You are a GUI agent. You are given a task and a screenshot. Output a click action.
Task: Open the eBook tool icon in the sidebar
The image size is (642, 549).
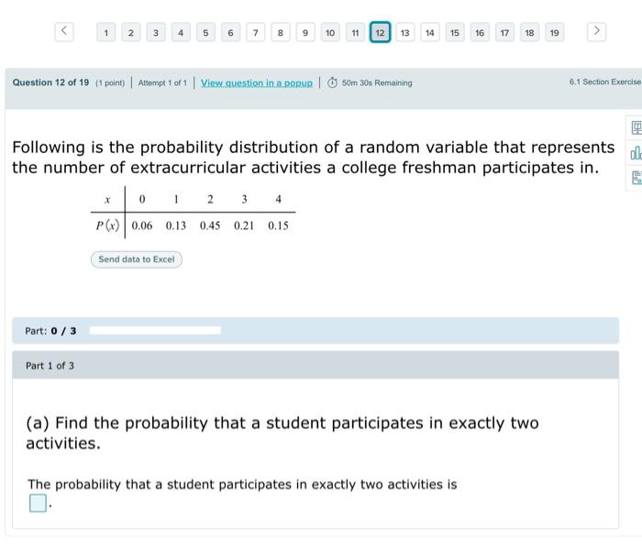(x=636, y=127)
